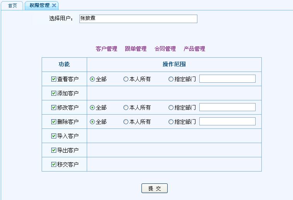Switch to 合同管理 permissions
The height and width of the screenshot is (200, 293).
point(165,49)
